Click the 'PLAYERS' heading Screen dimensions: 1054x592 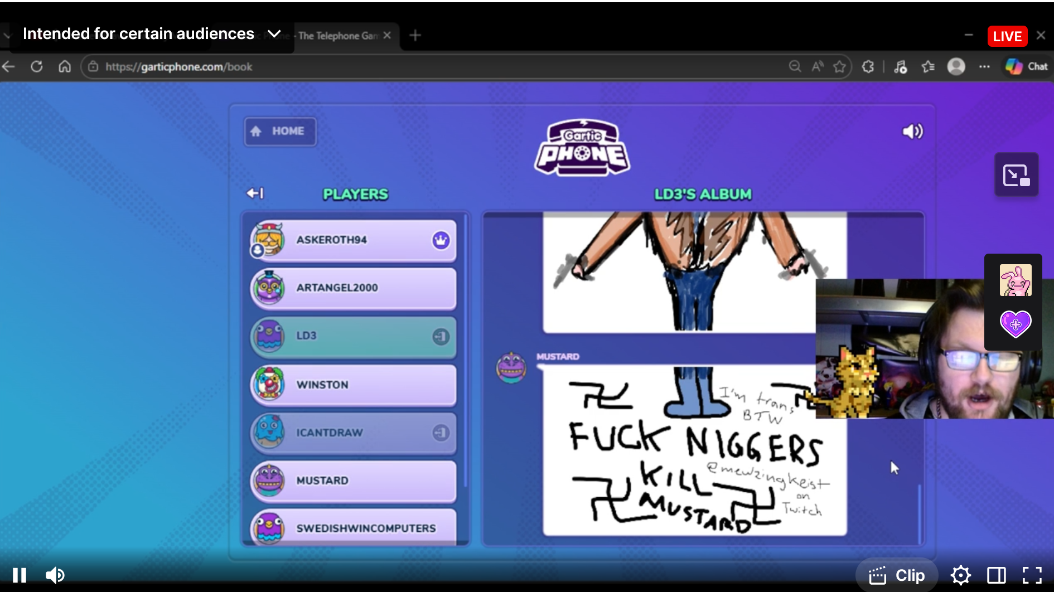(x=355, y=194)
